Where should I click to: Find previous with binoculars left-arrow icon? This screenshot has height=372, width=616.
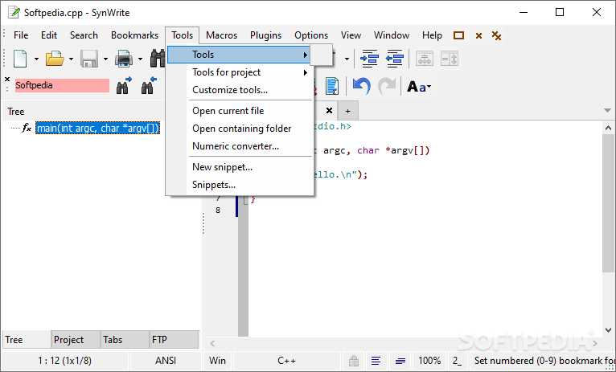pos(149,85)
